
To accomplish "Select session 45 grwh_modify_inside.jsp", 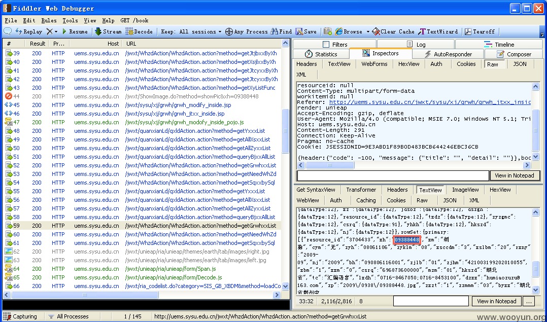I will (x=143, y=105).
